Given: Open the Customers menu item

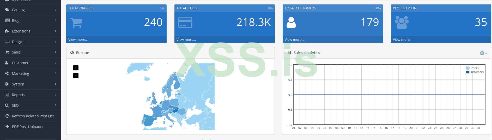Looking at the screenshot, I should (31, 63).
